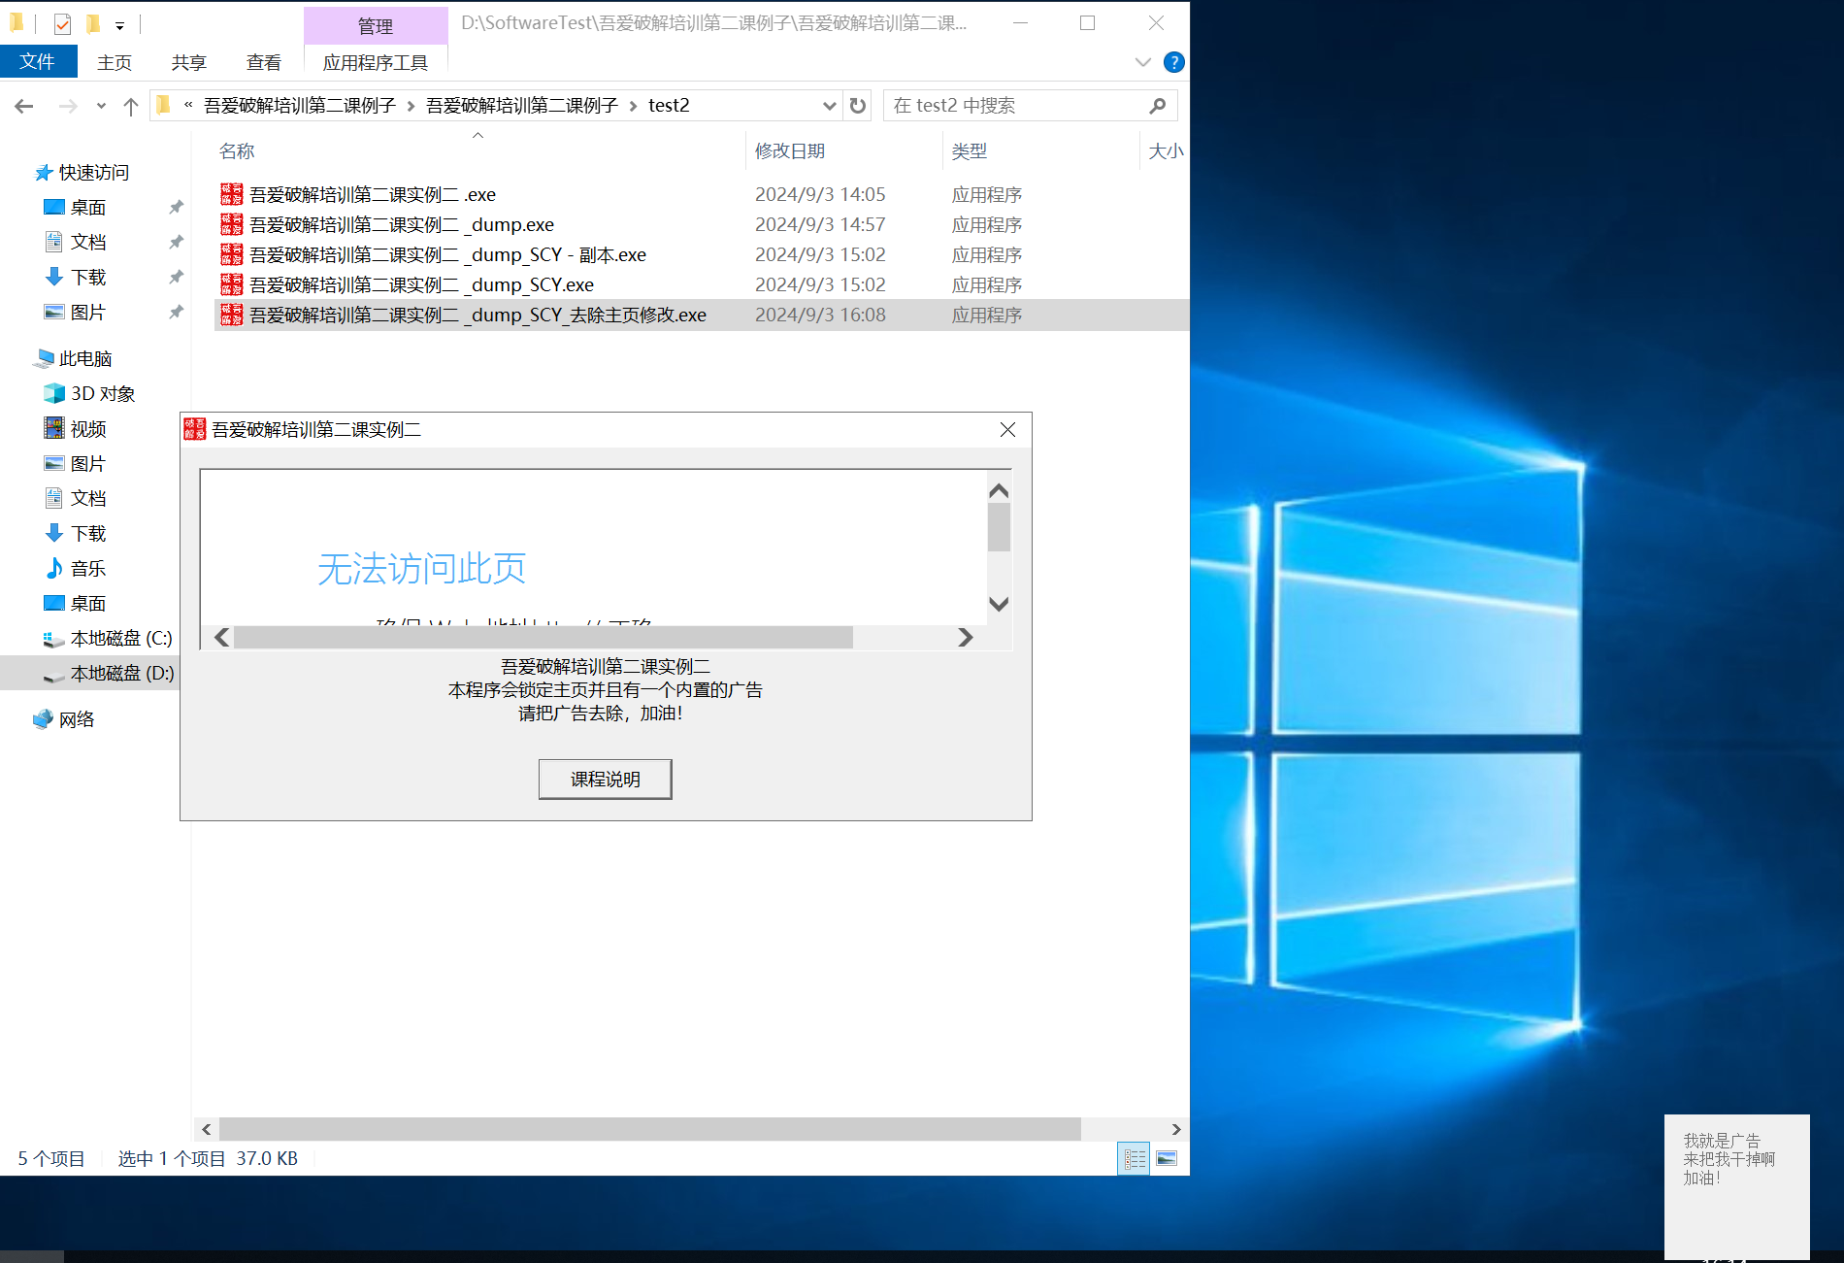Open pinned 文档 under quick access
Image resolution: width=1844 pixels, height=1263 pixels.
click(x=87, y=242)
